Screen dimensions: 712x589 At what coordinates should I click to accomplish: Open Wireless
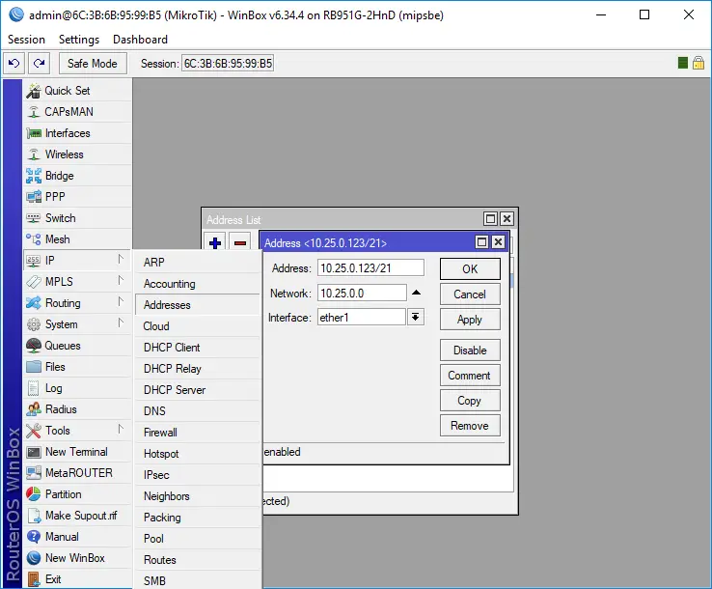coord(77,154)
